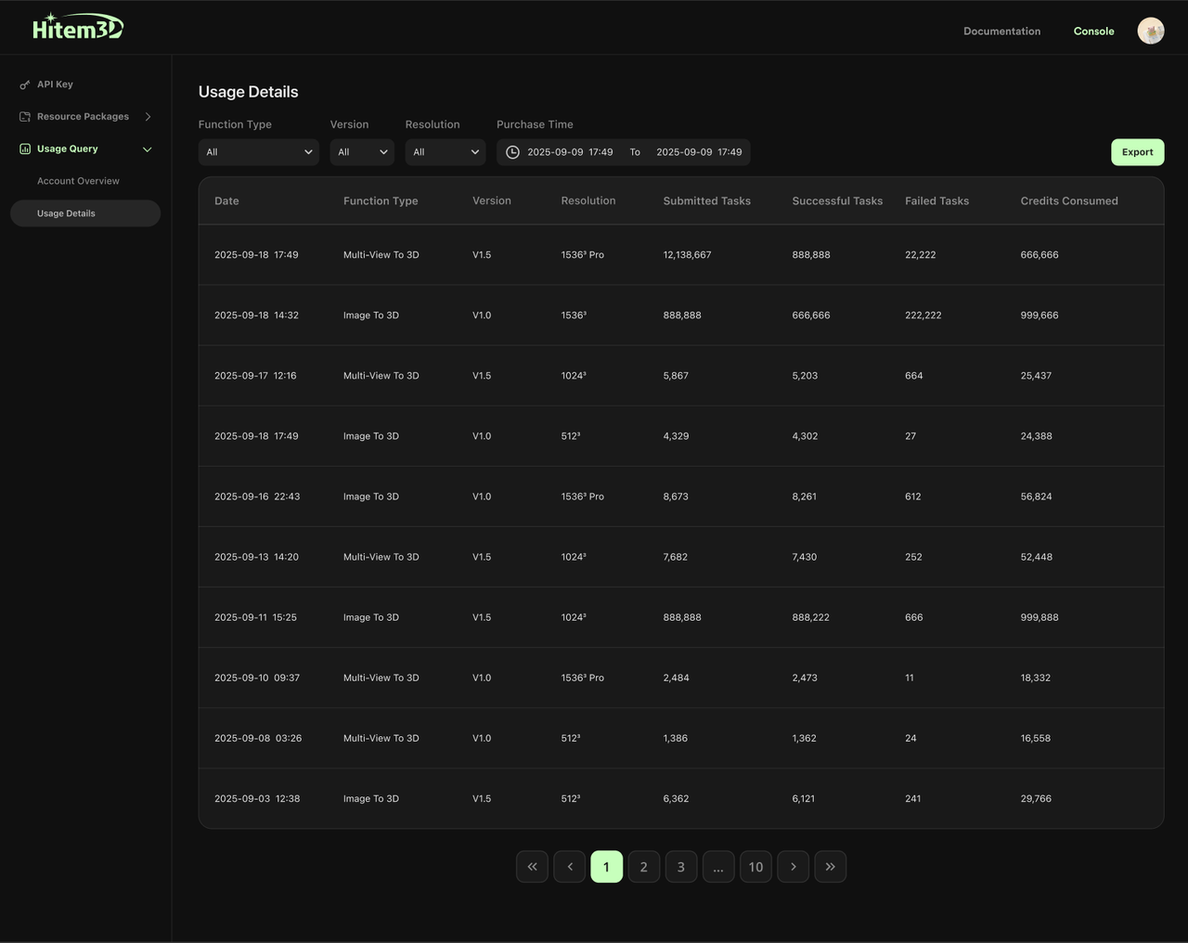
Task: Jump to first page with double-left arrow
Action: (532, 867)
